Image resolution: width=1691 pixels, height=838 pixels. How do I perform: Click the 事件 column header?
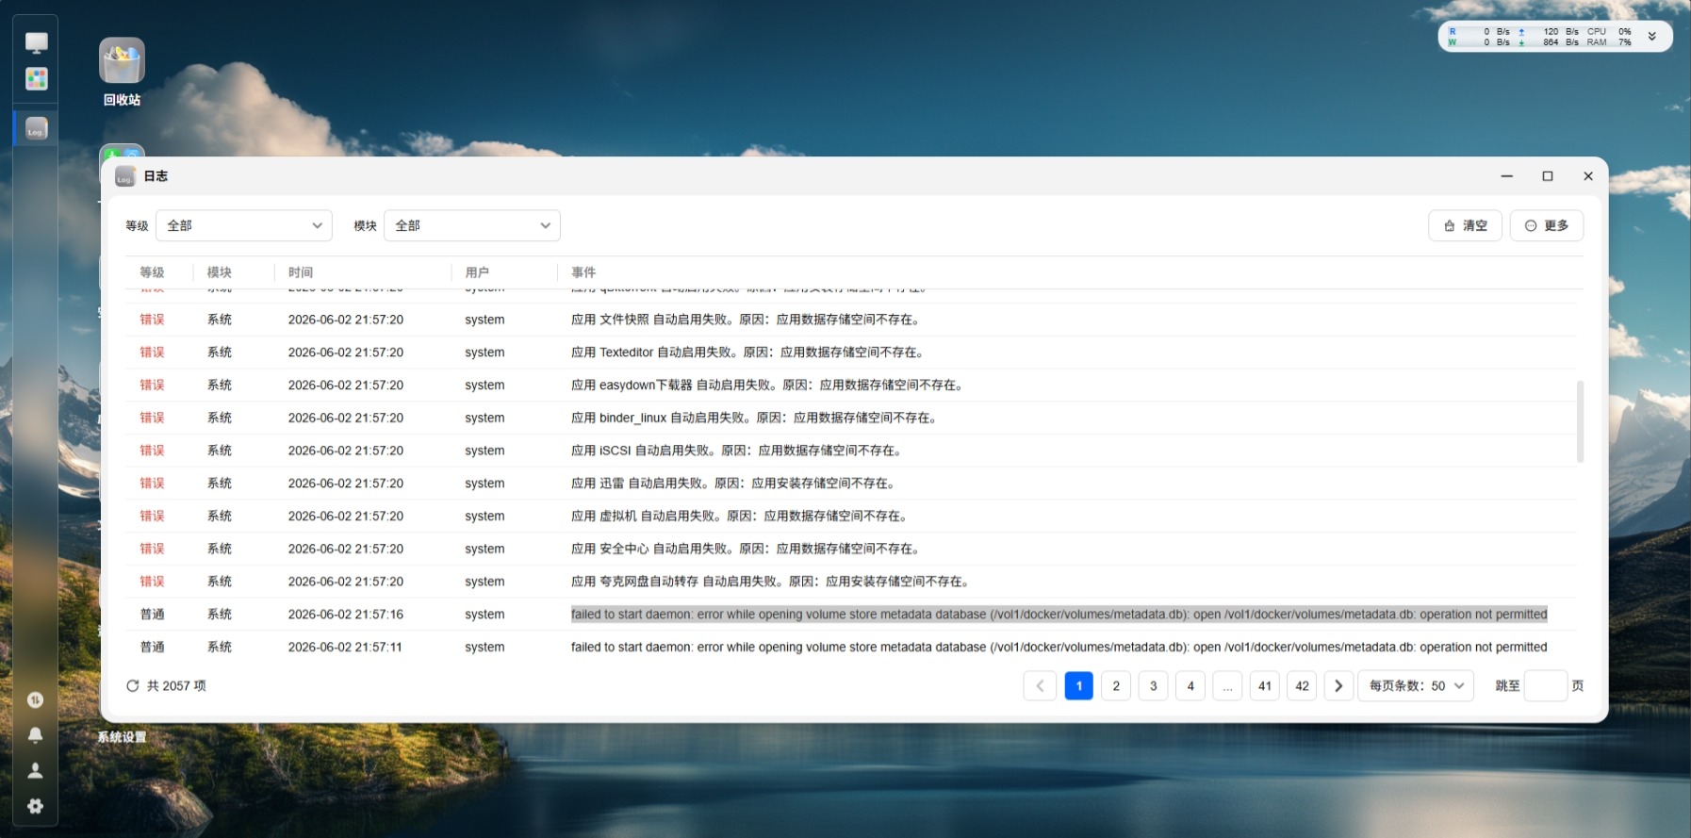click(x=583, y=272)
